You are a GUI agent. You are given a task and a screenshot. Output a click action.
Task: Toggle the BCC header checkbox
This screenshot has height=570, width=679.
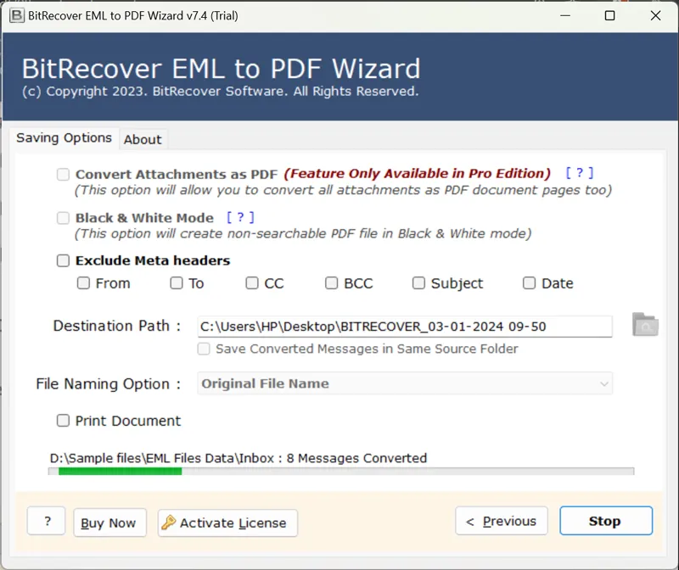coord(332,283)
